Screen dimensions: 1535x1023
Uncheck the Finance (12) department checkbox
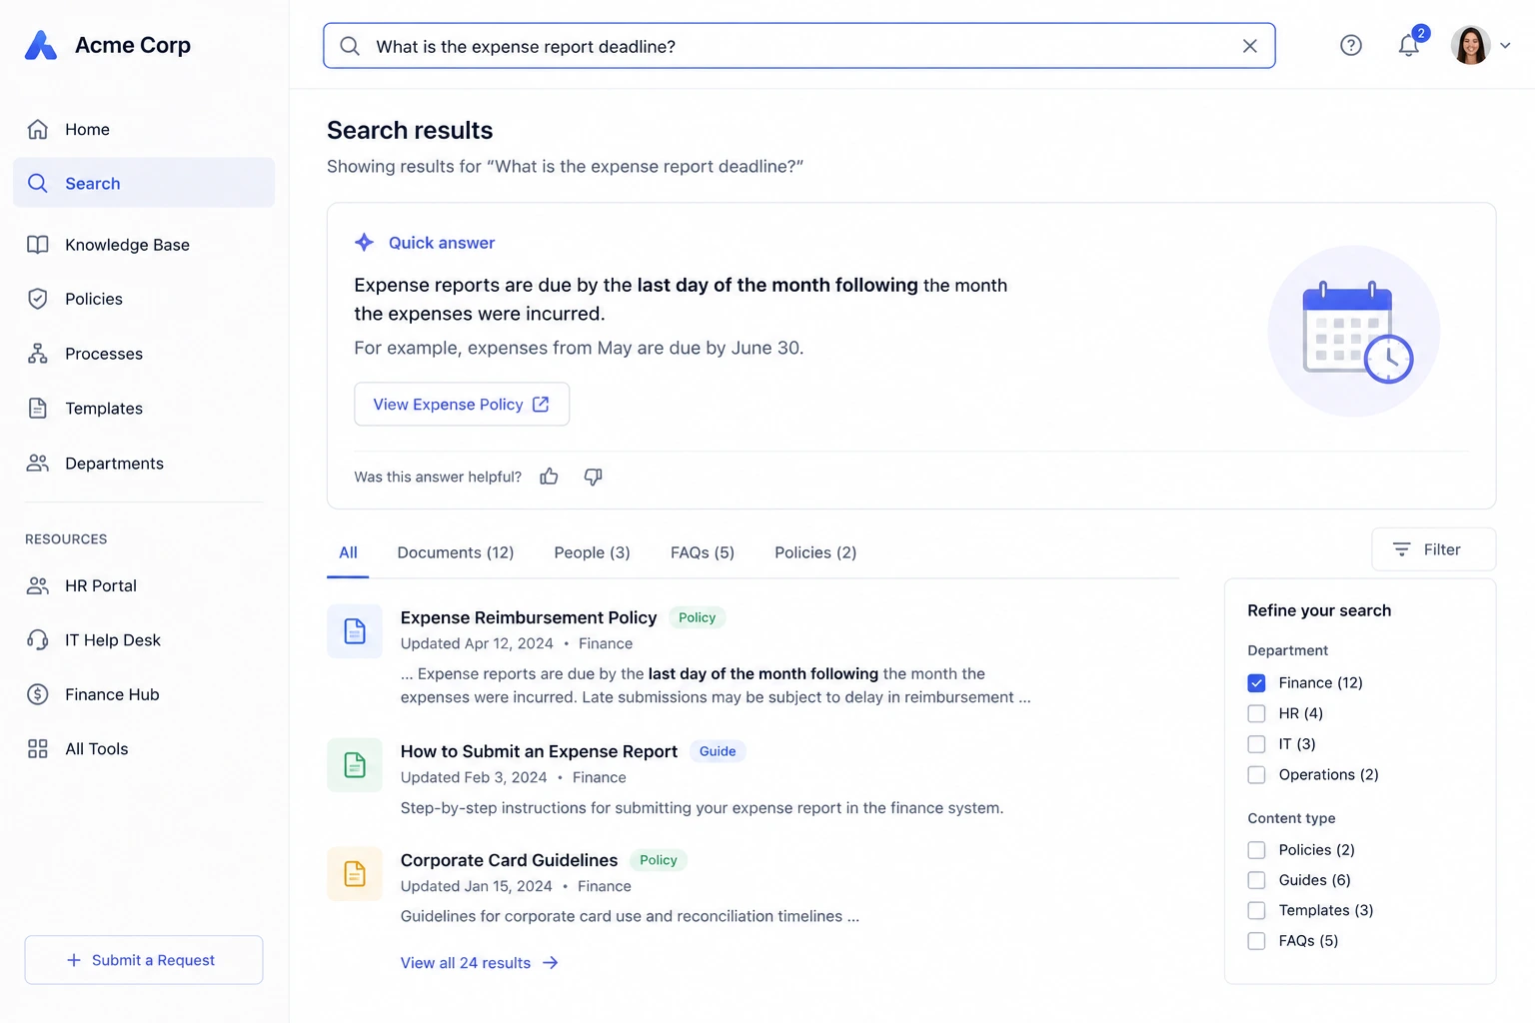pos(1256,683)
